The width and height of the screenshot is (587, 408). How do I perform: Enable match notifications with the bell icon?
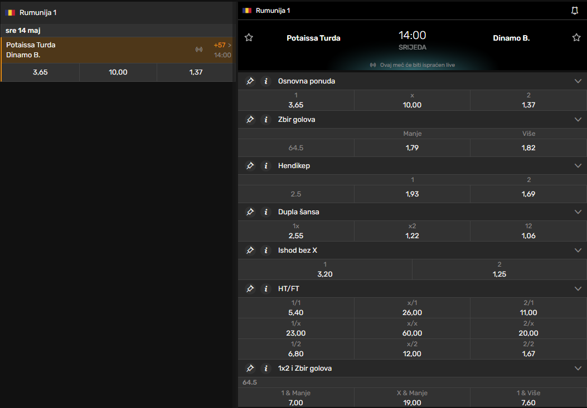coord(575,11)
